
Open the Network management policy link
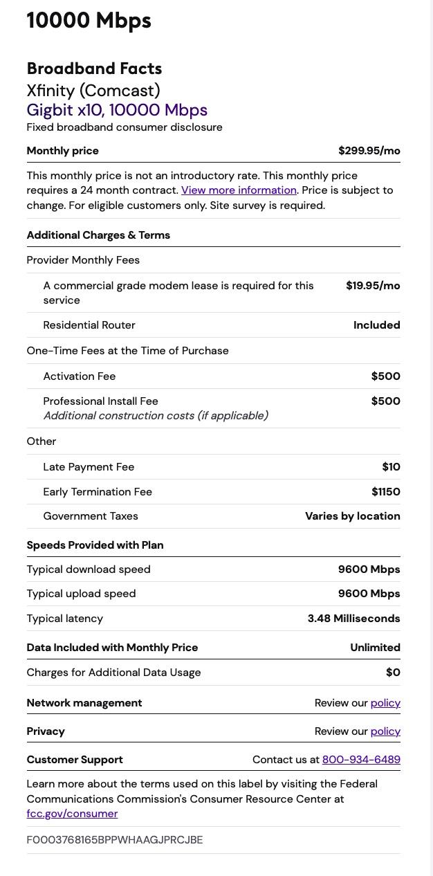(x=385, y=703)
